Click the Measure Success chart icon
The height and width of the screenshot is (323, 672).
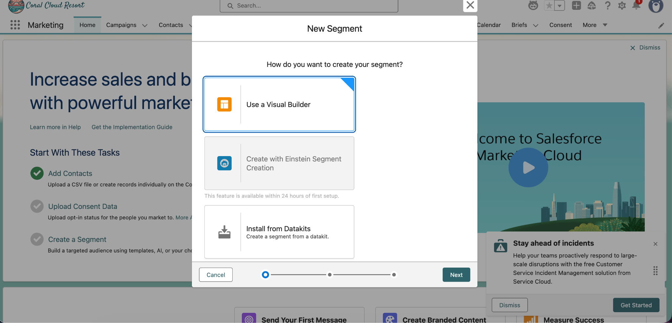(x=531, y=319)
